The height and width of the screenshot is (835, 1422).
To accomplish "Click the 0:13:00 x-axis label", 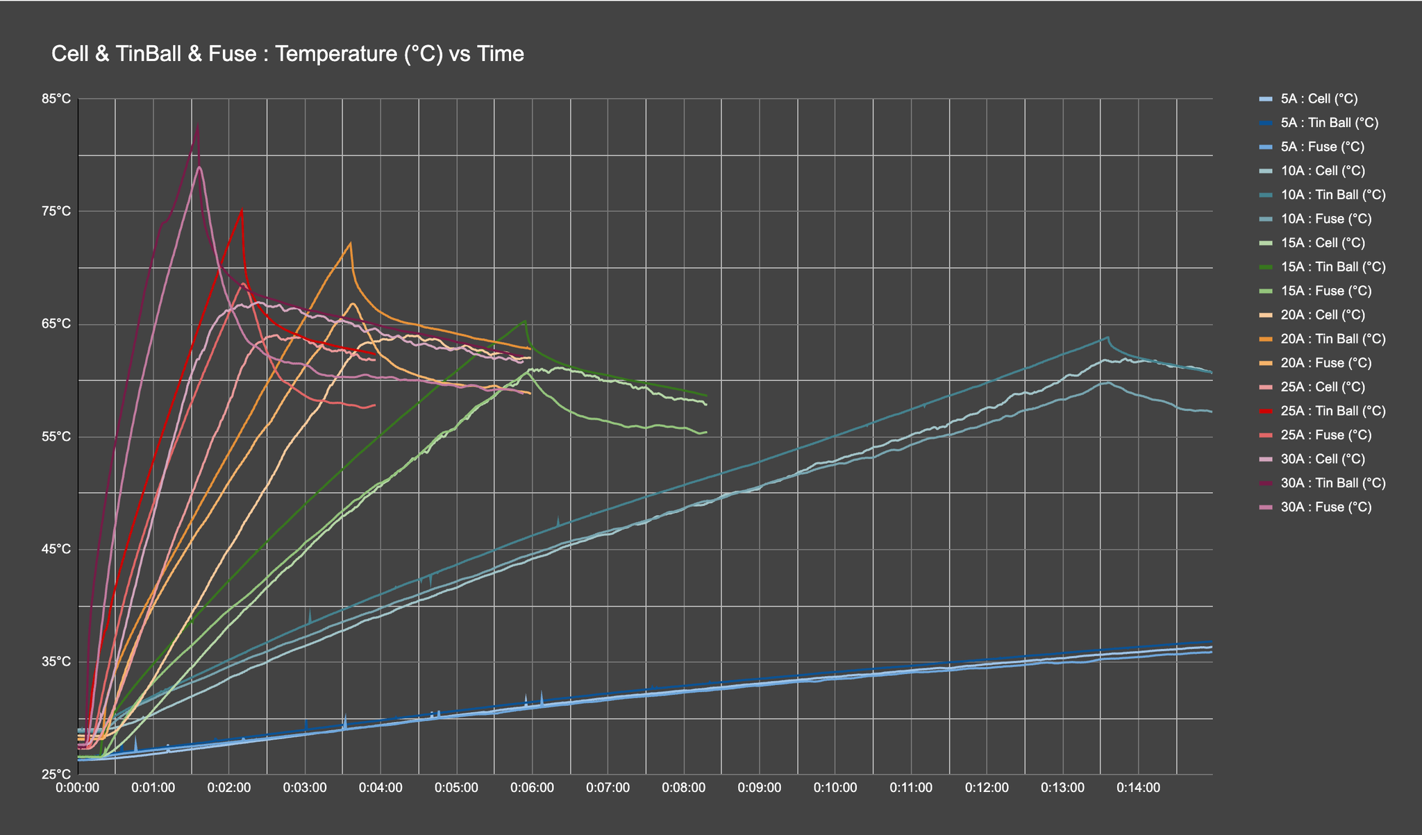I will [x=1062, y=788].
